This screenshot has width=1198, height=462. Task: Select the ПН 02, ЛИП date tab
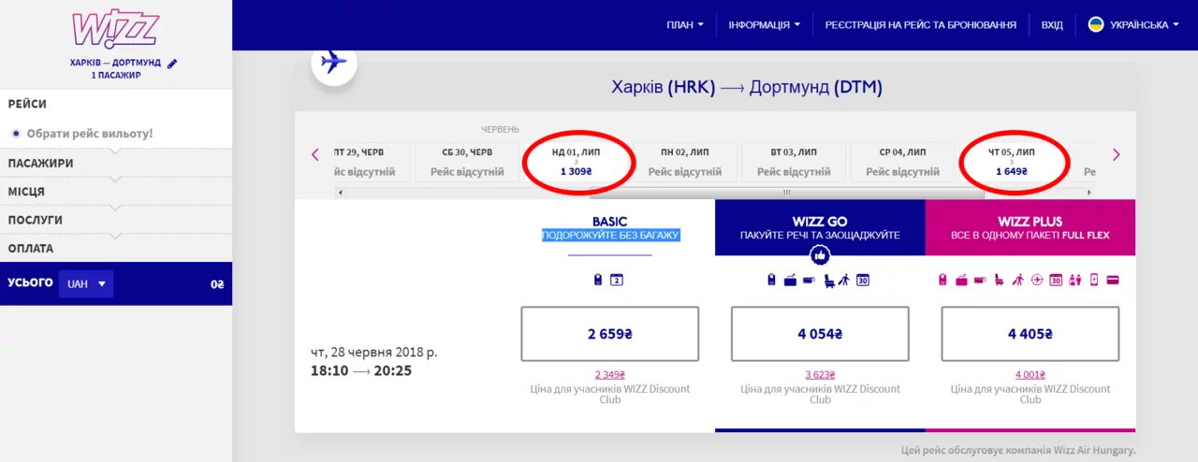pos(685,162)
